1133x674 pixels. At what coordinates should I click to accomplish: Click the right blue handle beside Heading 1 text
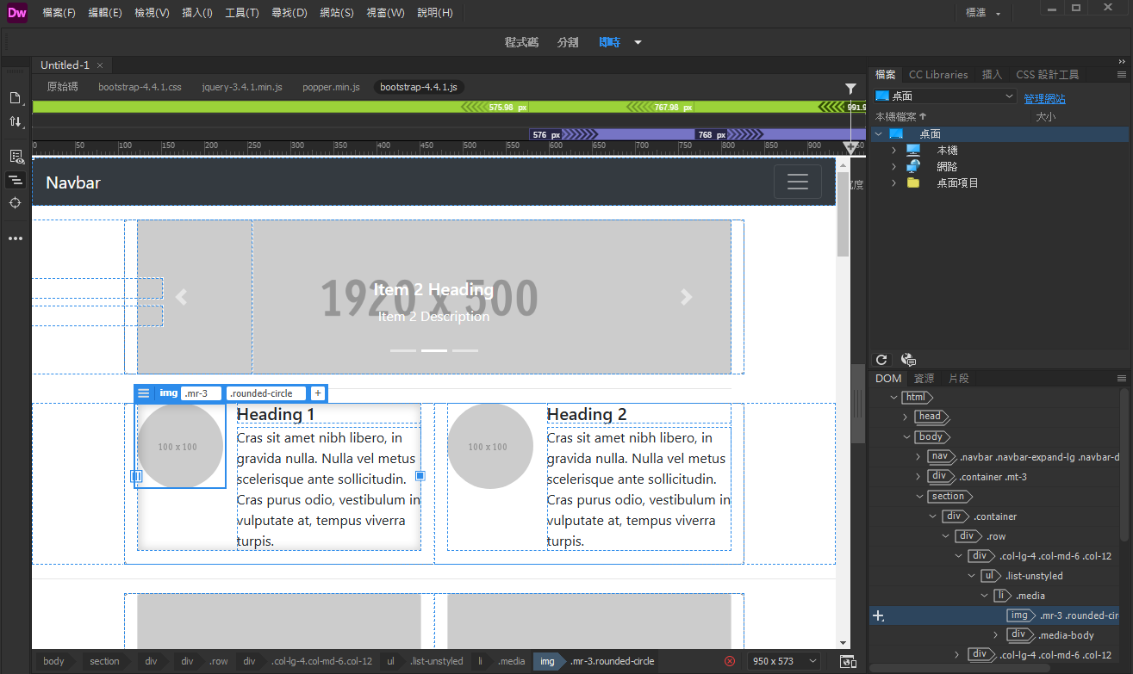tap(420, 476)
